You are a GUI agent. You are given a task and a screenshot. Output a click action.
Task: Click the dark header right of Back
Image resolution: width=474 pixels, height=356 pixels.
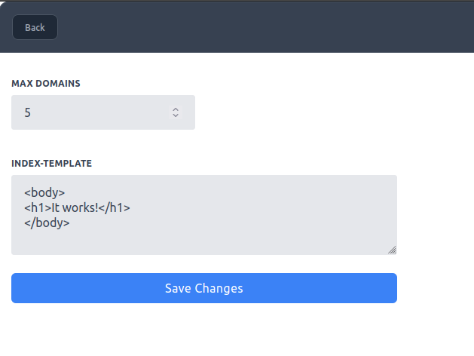[264, 27]
